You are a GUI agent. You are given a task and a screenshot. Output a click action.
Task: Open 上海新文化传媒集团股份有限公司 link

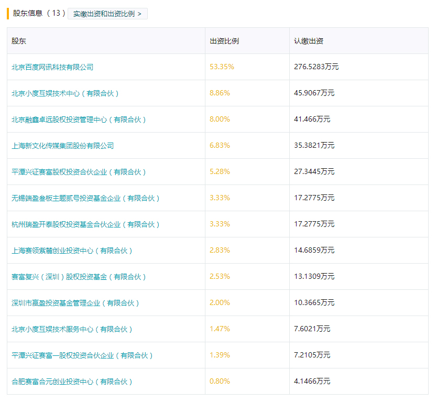point(62,146)
